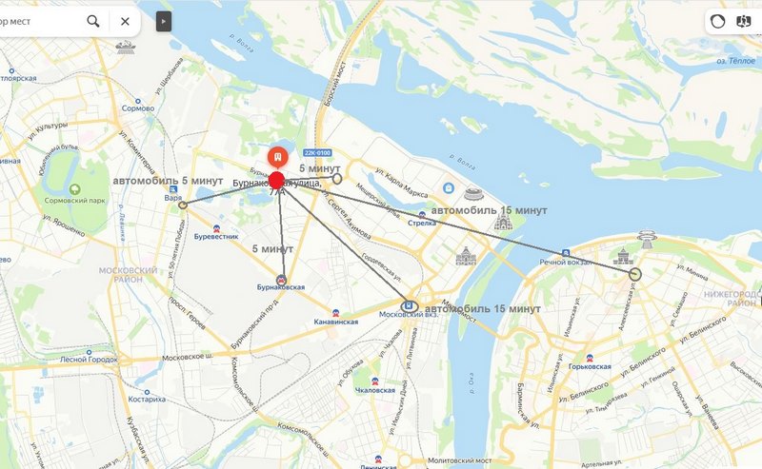
Task: Click the red building pin marker
Action: [x=277, y=157]
